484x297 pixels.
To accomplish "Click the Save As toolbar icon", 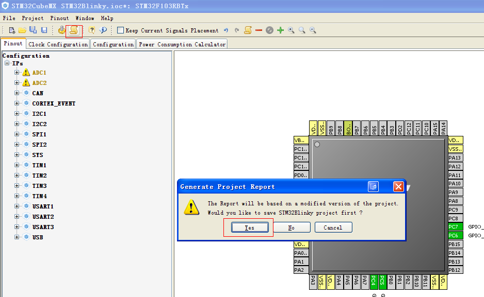I will 33,30.
